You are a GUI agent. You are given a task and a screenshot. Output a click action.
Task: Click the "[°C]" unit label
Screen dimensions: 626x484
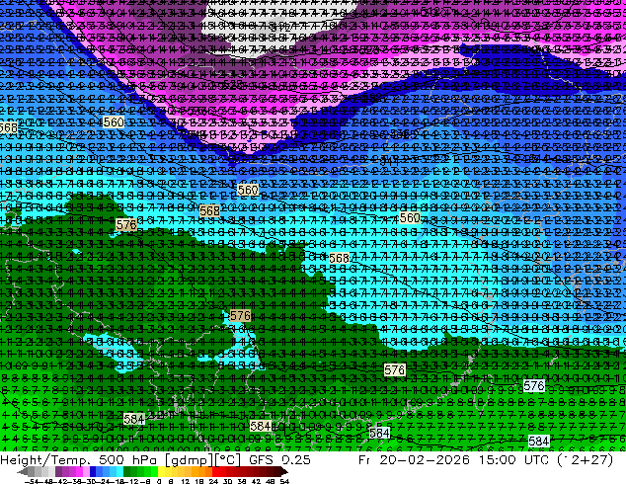coord(227,460)
